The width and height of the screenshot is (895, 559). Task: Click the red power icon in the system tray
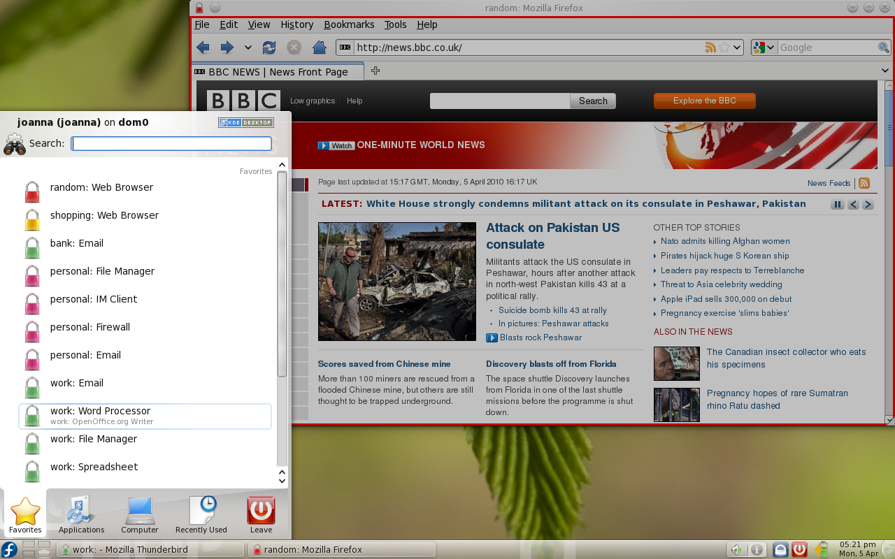[799, 550]
